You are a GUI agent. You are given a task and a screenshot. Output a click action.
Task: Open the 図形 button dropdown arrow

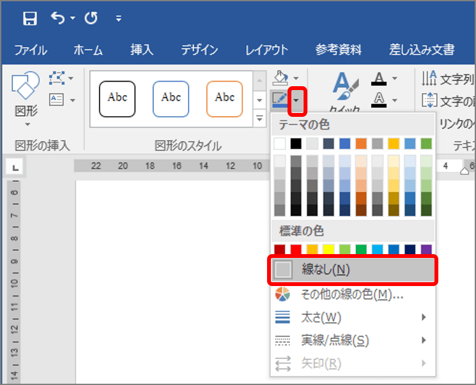click(27, 125)
